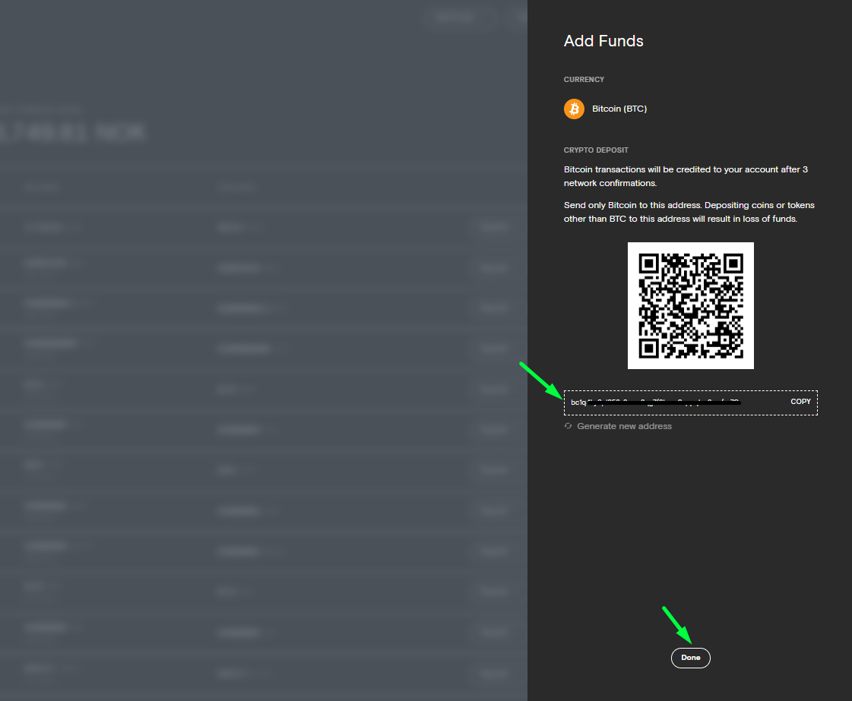Copy the Bitcoin deposit address with COPY
Viewport: 852px width, 701px height.
click(x=800, y=402)
